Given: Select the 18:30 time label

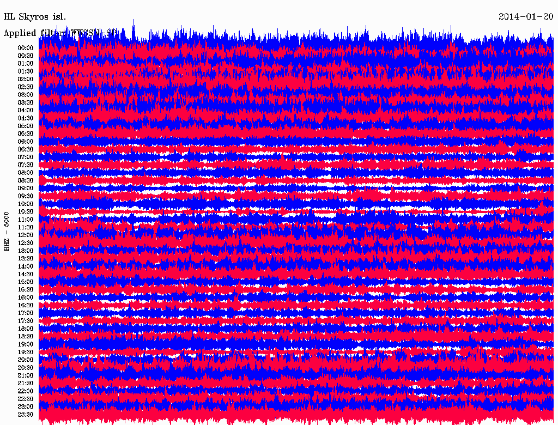Looking at the screenshot, I should tap(26, 336).
